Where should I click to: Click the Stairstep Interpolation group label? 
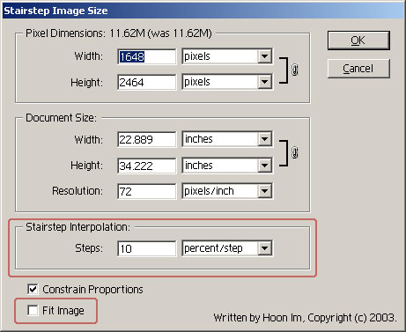[x=78, y=227]
